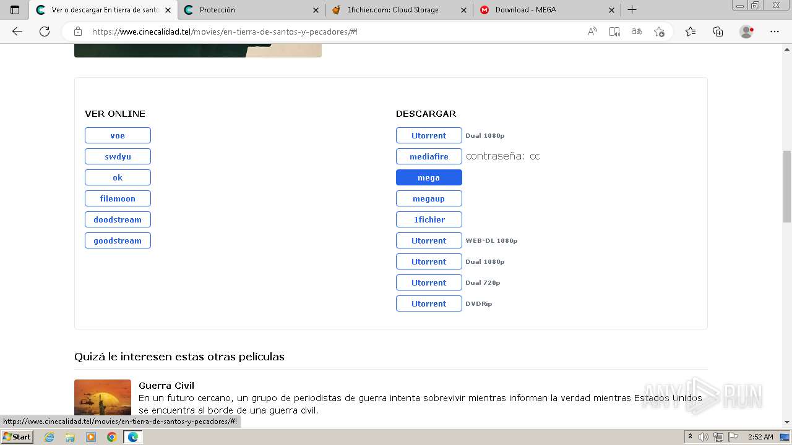The height and width of the screenshot is (445, 792).
Task: Open media player from taskbar
Action: 91,437
